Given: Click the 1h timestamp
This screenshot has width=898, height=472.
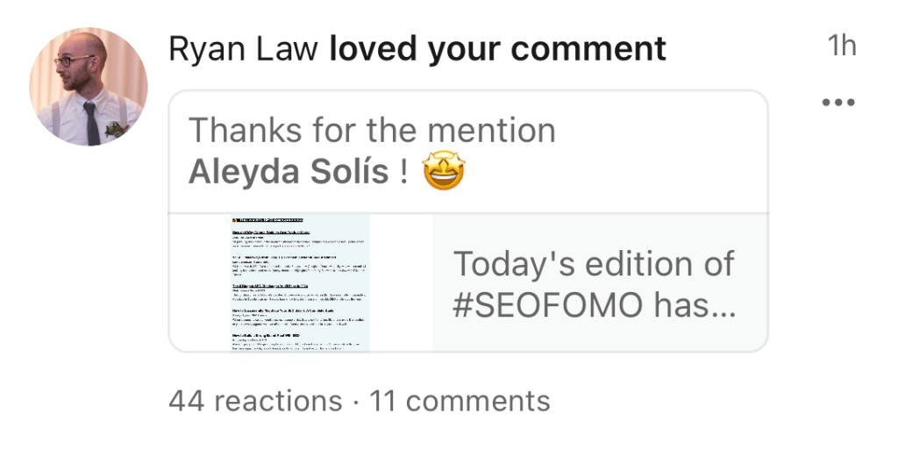Looking at the screenshot, I should point(840,46).
